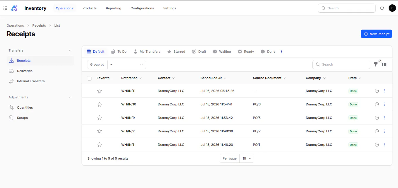The image size is (398, 188).
Task: Sort by the Company column header
Action: click(x=316, y=78)
